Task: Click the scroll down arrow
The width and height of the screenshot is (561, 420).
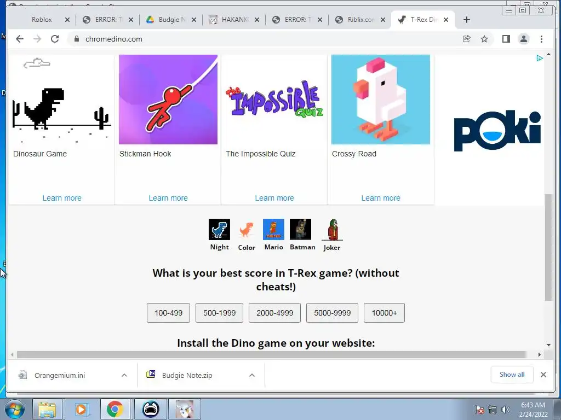Action: tap(548, 345)
